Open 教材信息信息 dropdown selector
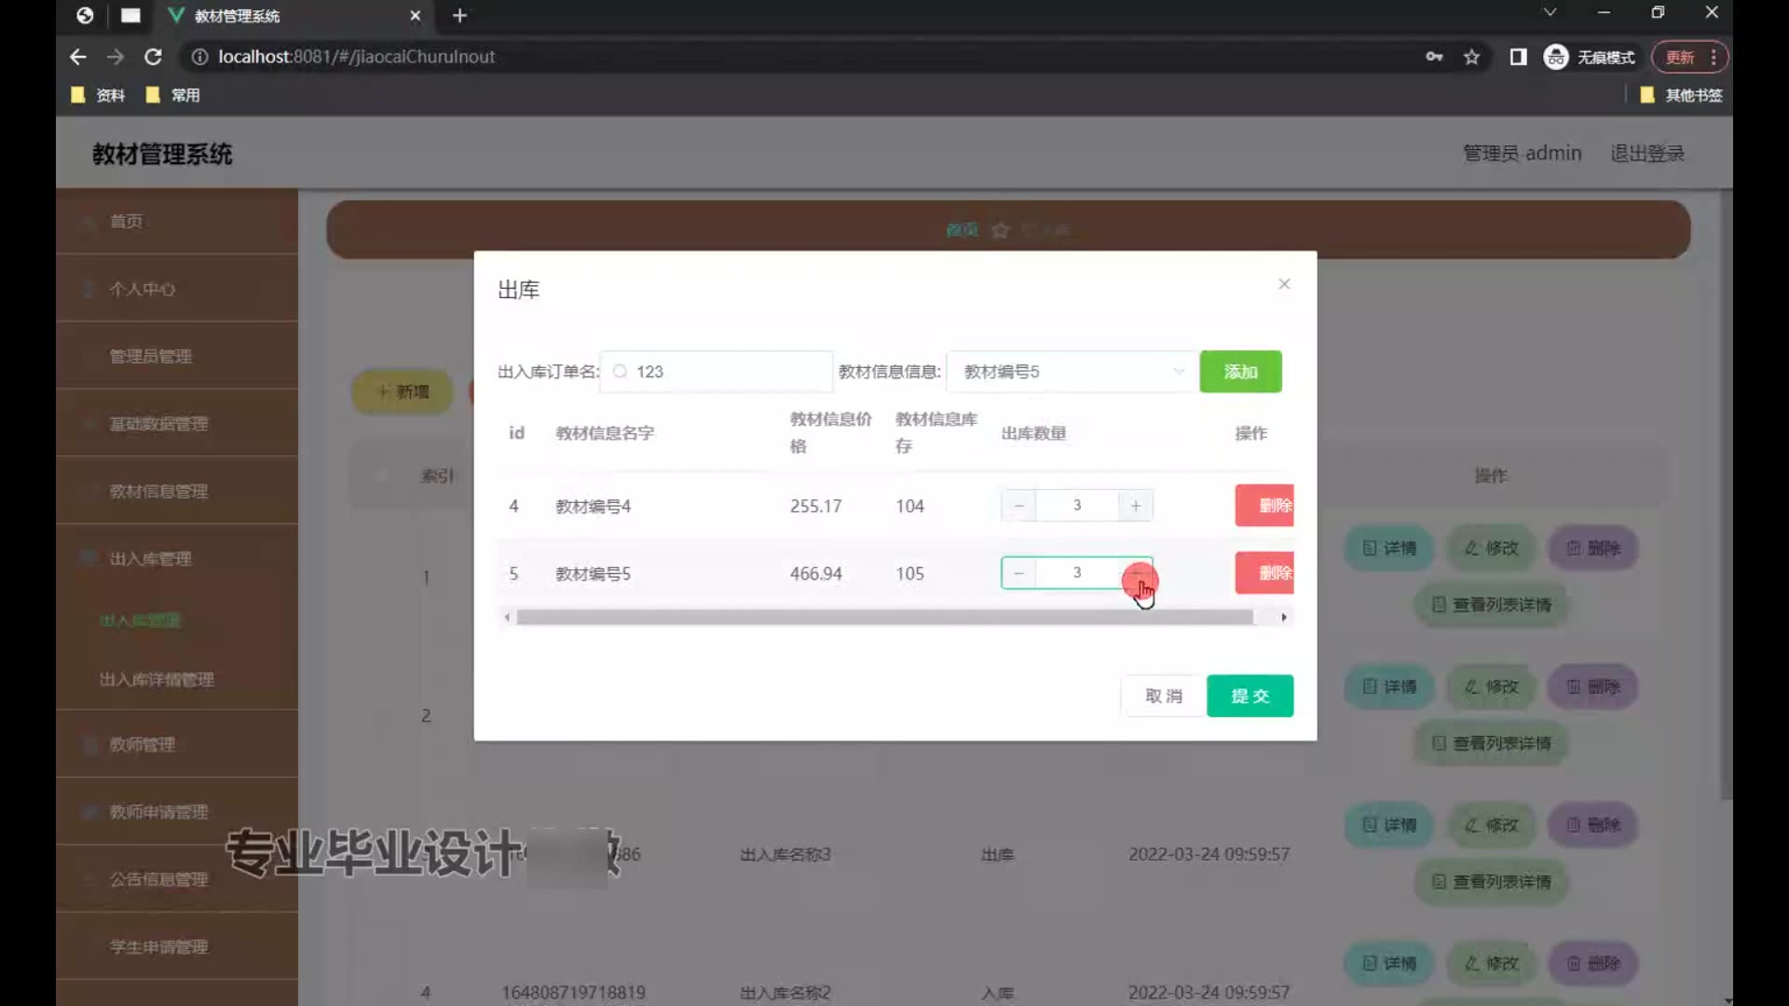This screenshot has width=1789, height=1006. coord(1072,372)
